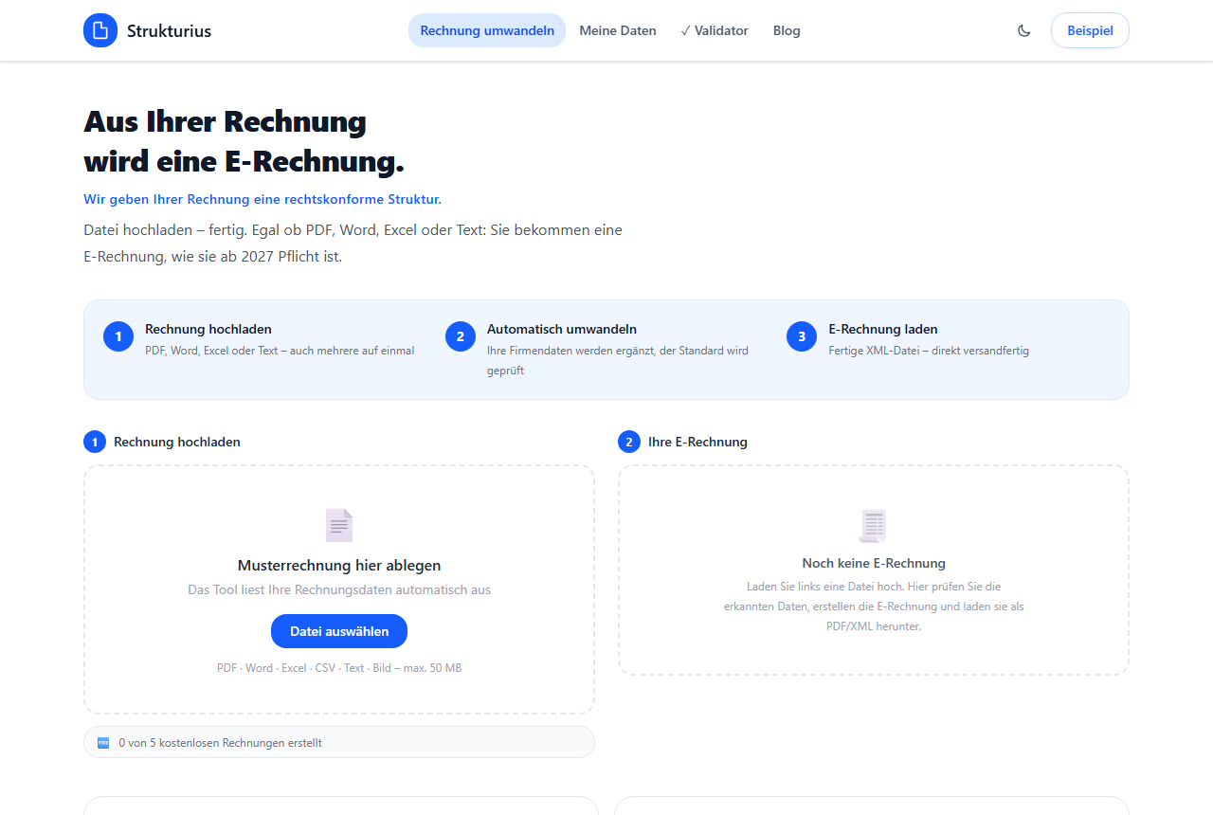
Task: Click "Das Tool liest Ihre Rechnungsdaten automatisch aus"
Action: [339, 589]
